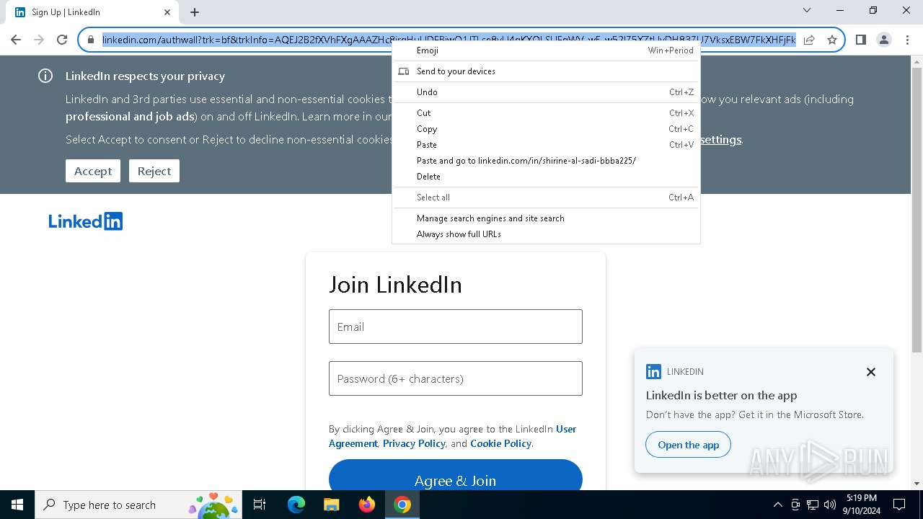
Task: Launch Firefox from the taskbar
Action: tap(366, 505)
